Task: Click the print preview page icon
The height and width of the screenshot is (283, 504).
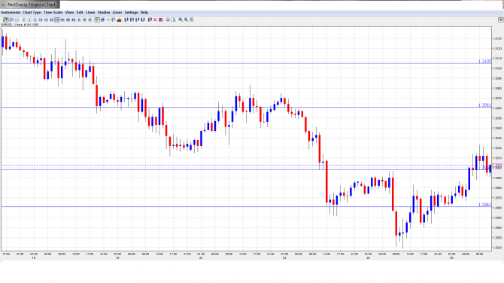Action: (x=173, y=20)
